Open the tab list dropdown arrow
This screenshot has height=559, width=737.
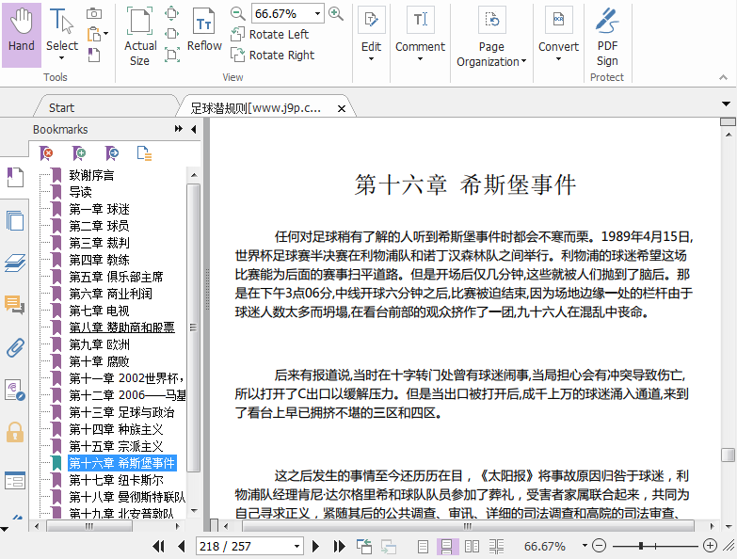[x=727, y=104]
